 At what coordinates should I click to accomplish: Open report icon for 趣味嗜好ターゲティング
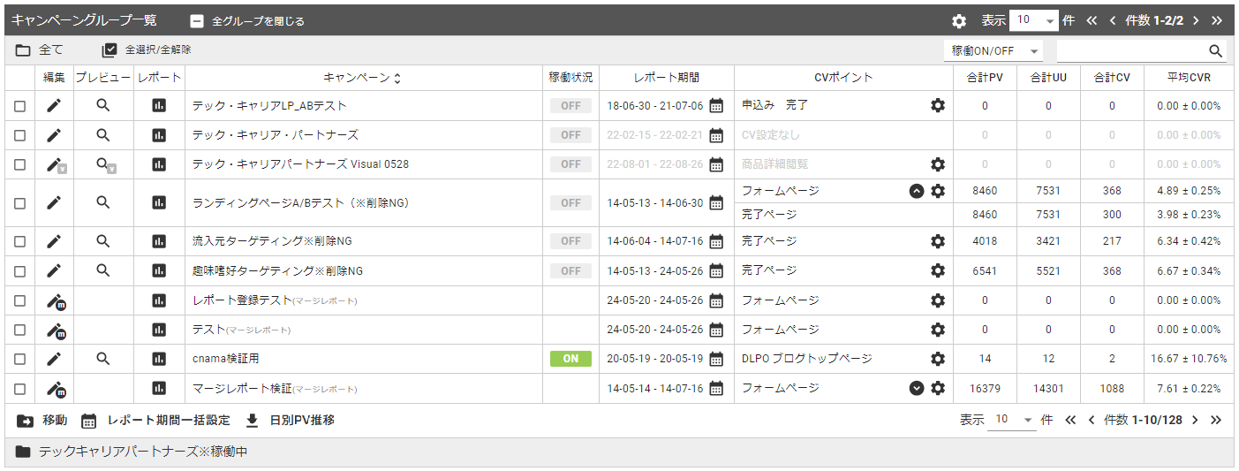[x=159, y=270]
